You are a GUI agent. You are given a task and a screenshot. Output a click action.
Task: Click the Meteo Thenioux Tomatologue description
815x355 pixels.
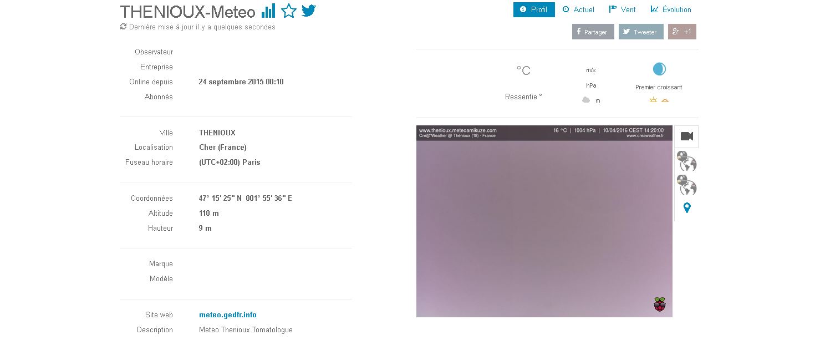(246, 329)
